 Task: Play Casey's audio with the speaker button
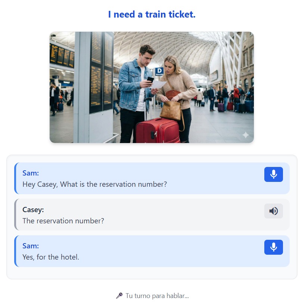[273, 211]
